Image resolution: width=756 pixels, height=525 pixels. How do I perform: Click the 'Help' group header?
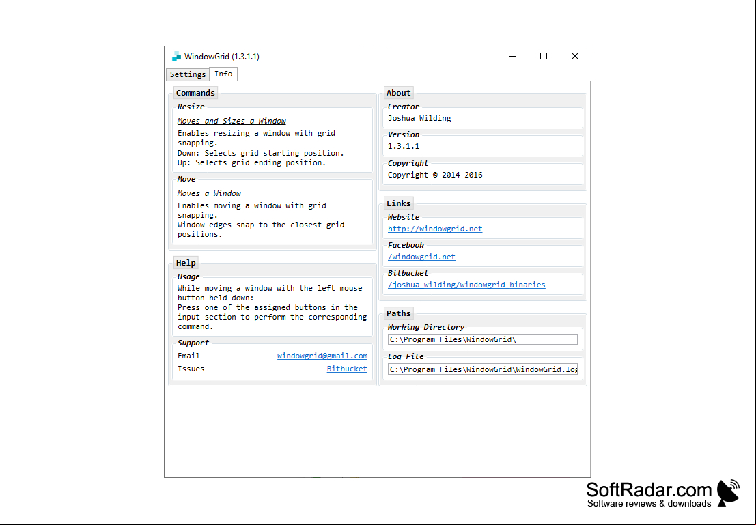186,263
